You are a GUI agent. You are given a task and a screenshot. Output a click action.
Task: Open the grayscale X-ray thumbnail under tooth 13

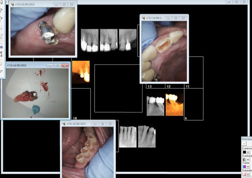(155, 106)
